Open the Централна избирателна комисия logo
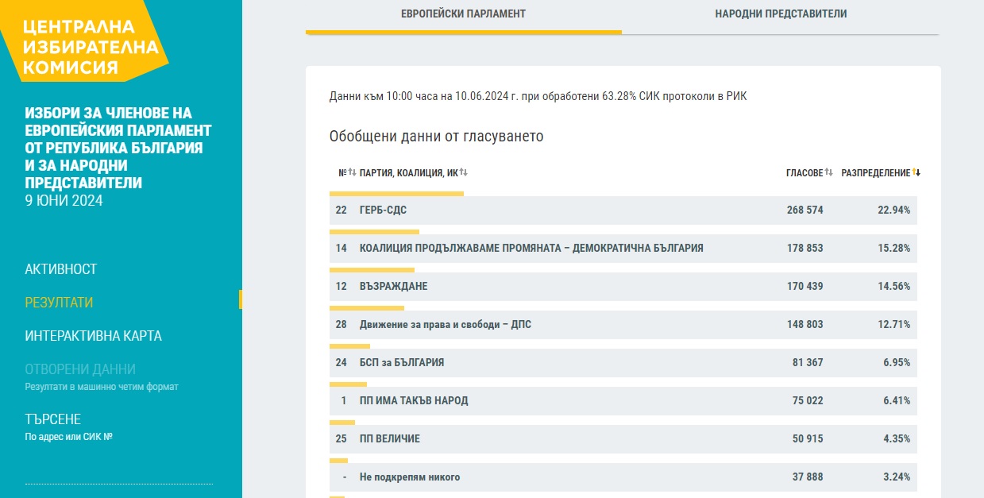Viewport: 984px width, 498px height. [85, 40]
